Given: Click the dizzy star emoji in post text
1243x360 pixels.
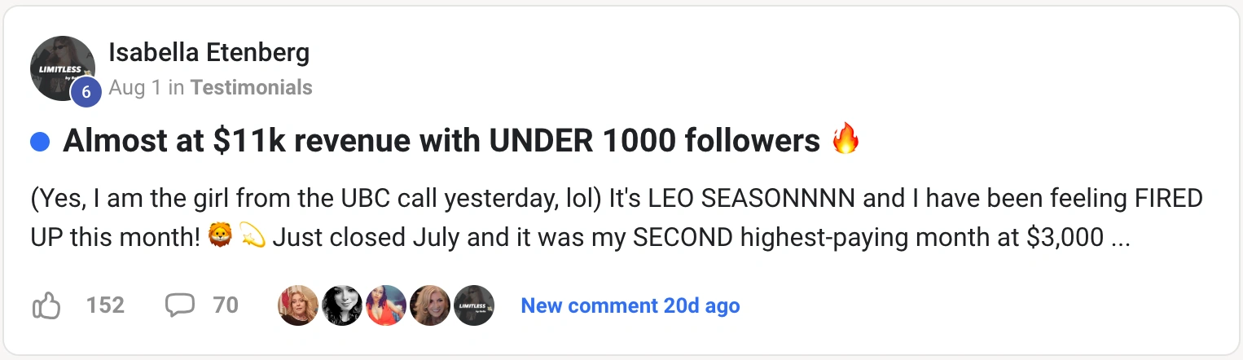Looking at the screenshot, I should click(253, 237).
